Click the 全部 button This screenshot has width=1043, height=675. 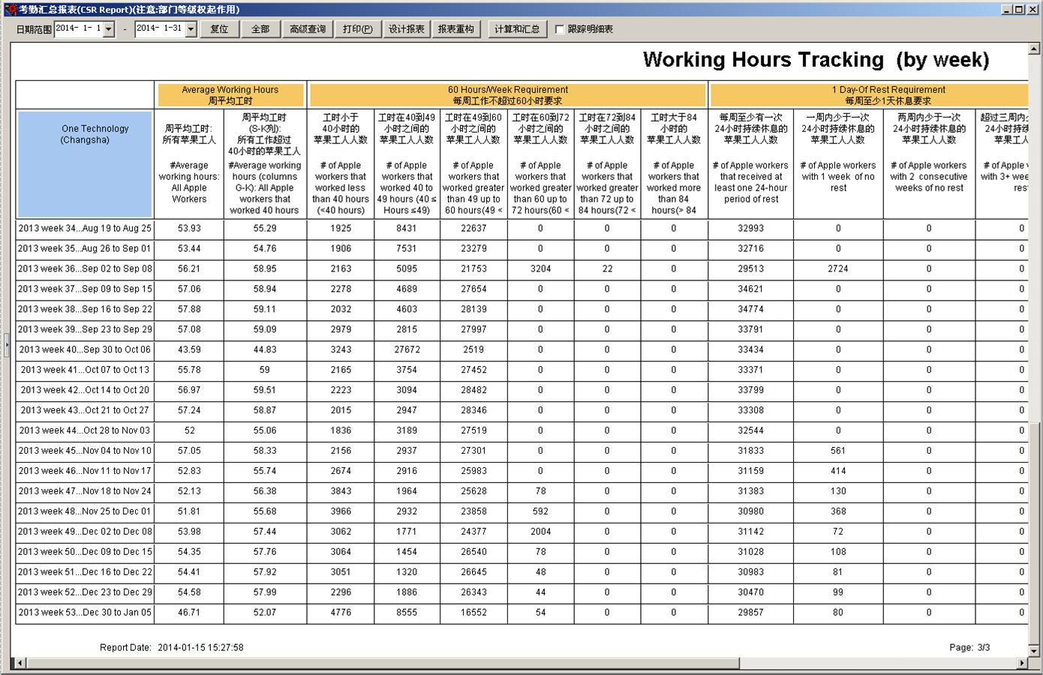[x=260, y=29]
